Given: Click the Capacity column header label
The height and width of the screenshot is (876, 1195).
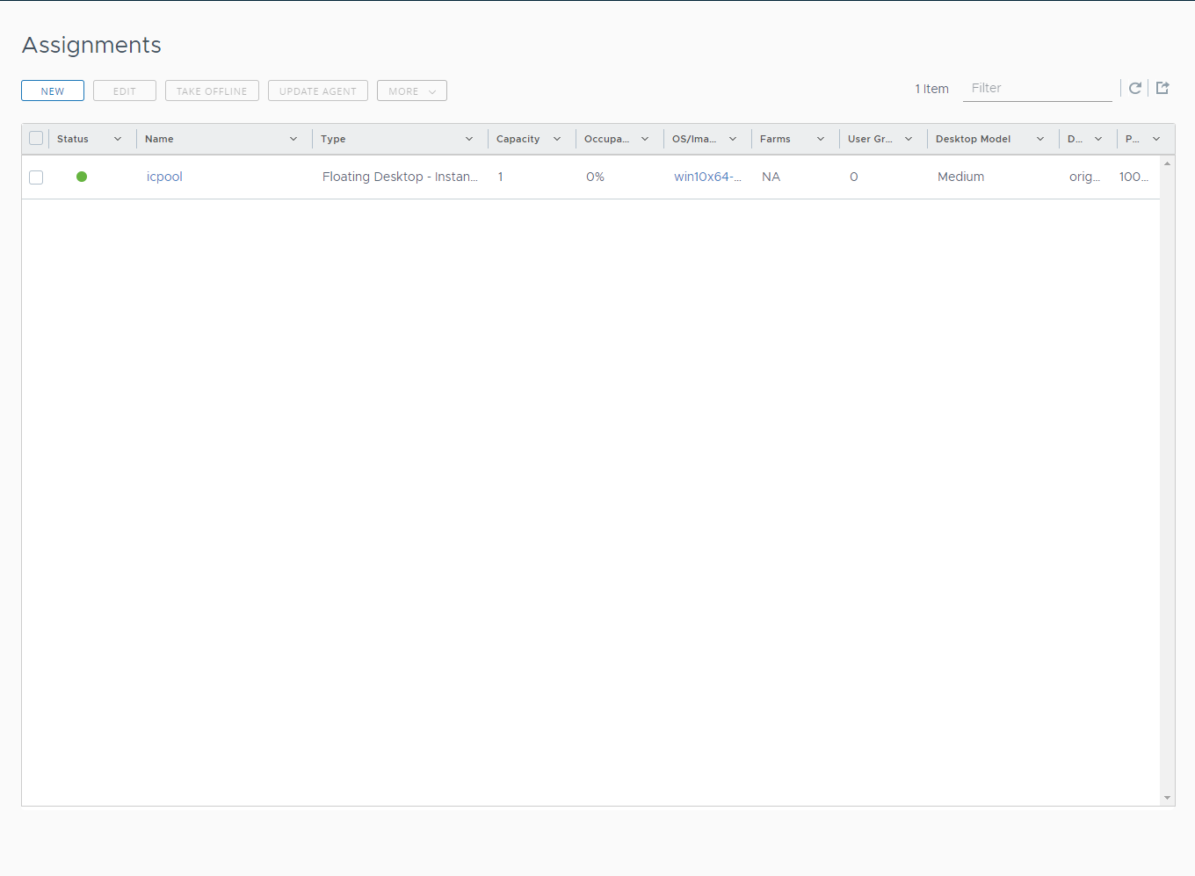Looking at the screenshot, I should tap(518, 139).
